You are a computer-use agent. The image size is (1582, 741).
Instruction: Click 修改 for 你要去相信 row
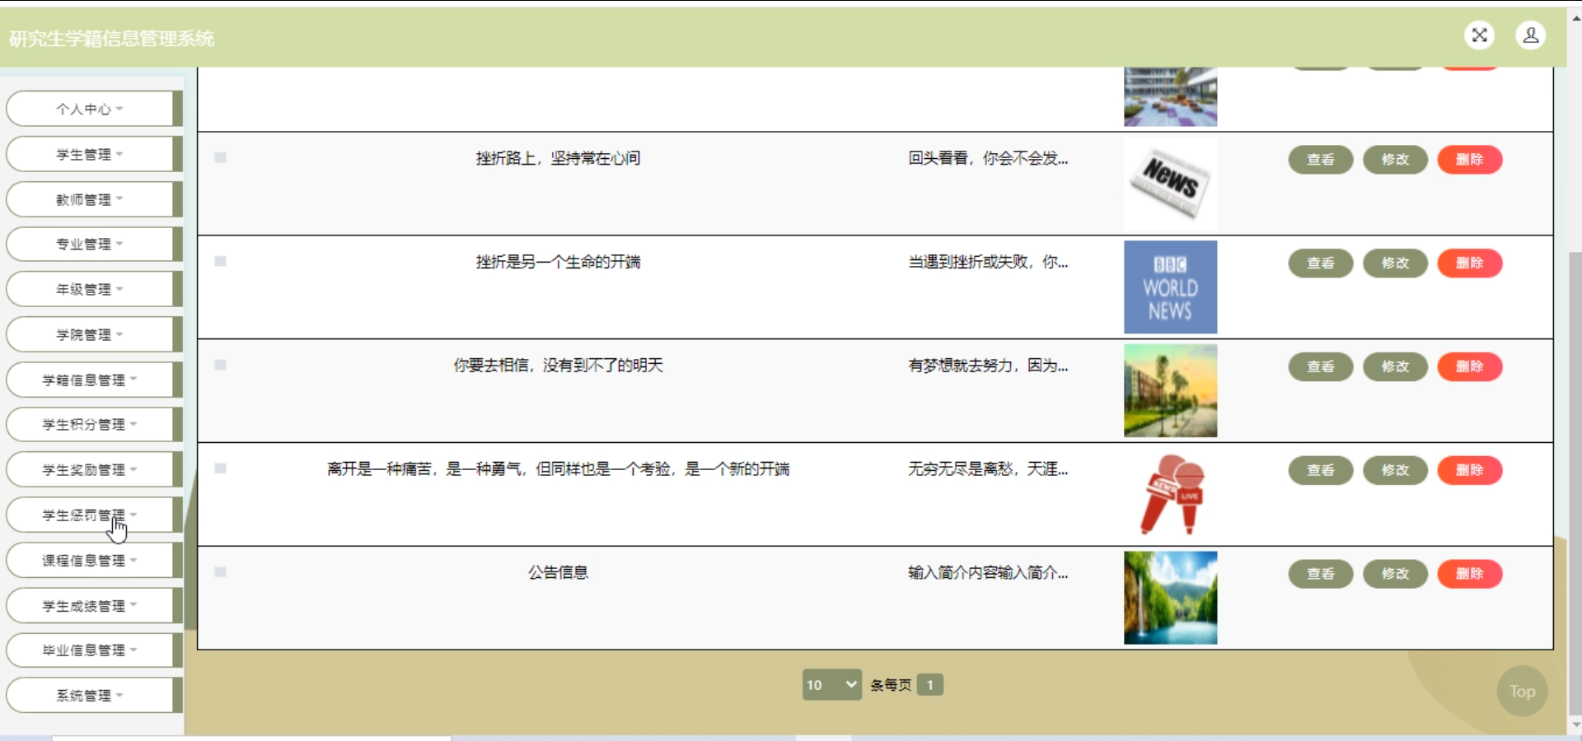click(1395, 366)
